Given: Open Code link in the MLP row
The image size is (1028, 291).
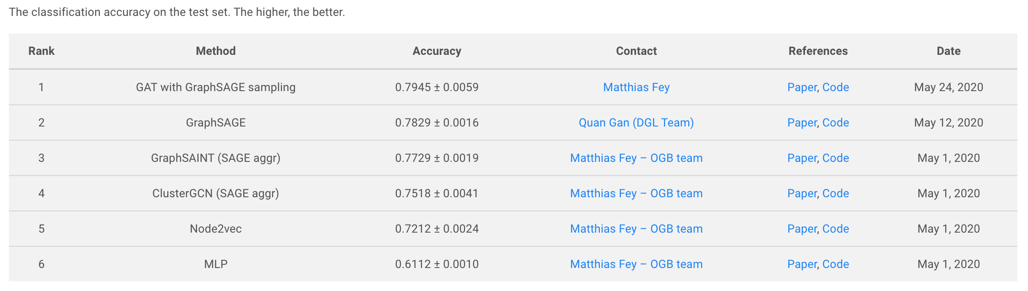Looking at the screenshot, I should pyautogui.click(x=835, y=264).
